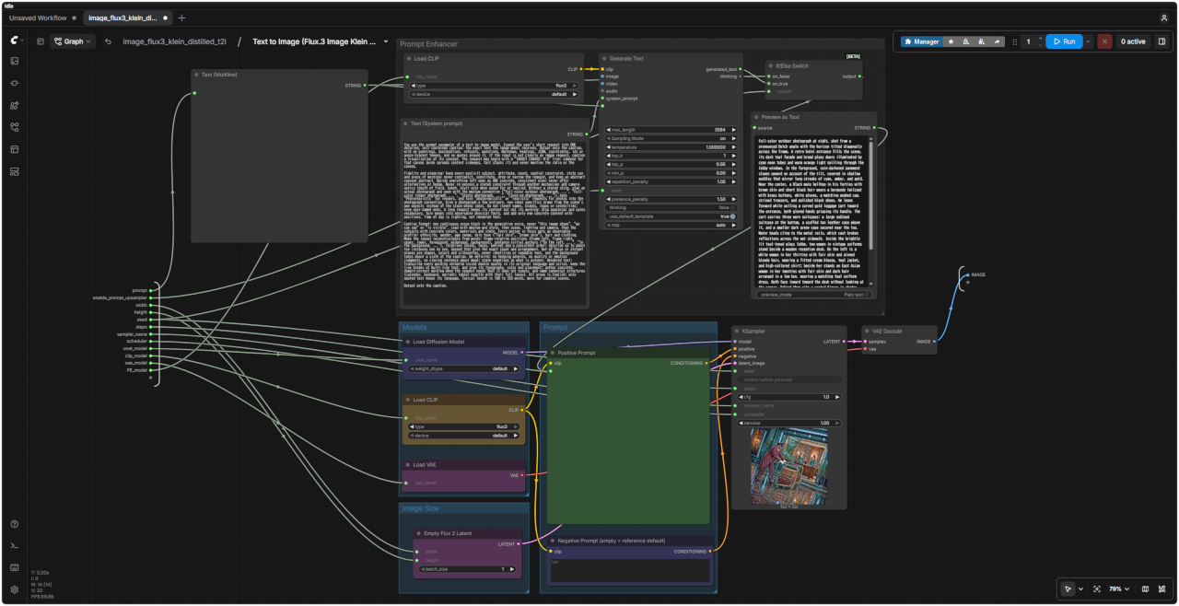This screenshot has height=606, width=1179.
Task: Open the settings gear in left sidebar
Action: pos(15,589)
